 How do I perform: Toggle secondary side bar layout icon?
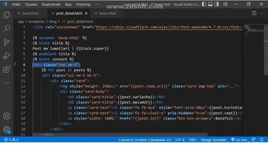coord(216,4)
